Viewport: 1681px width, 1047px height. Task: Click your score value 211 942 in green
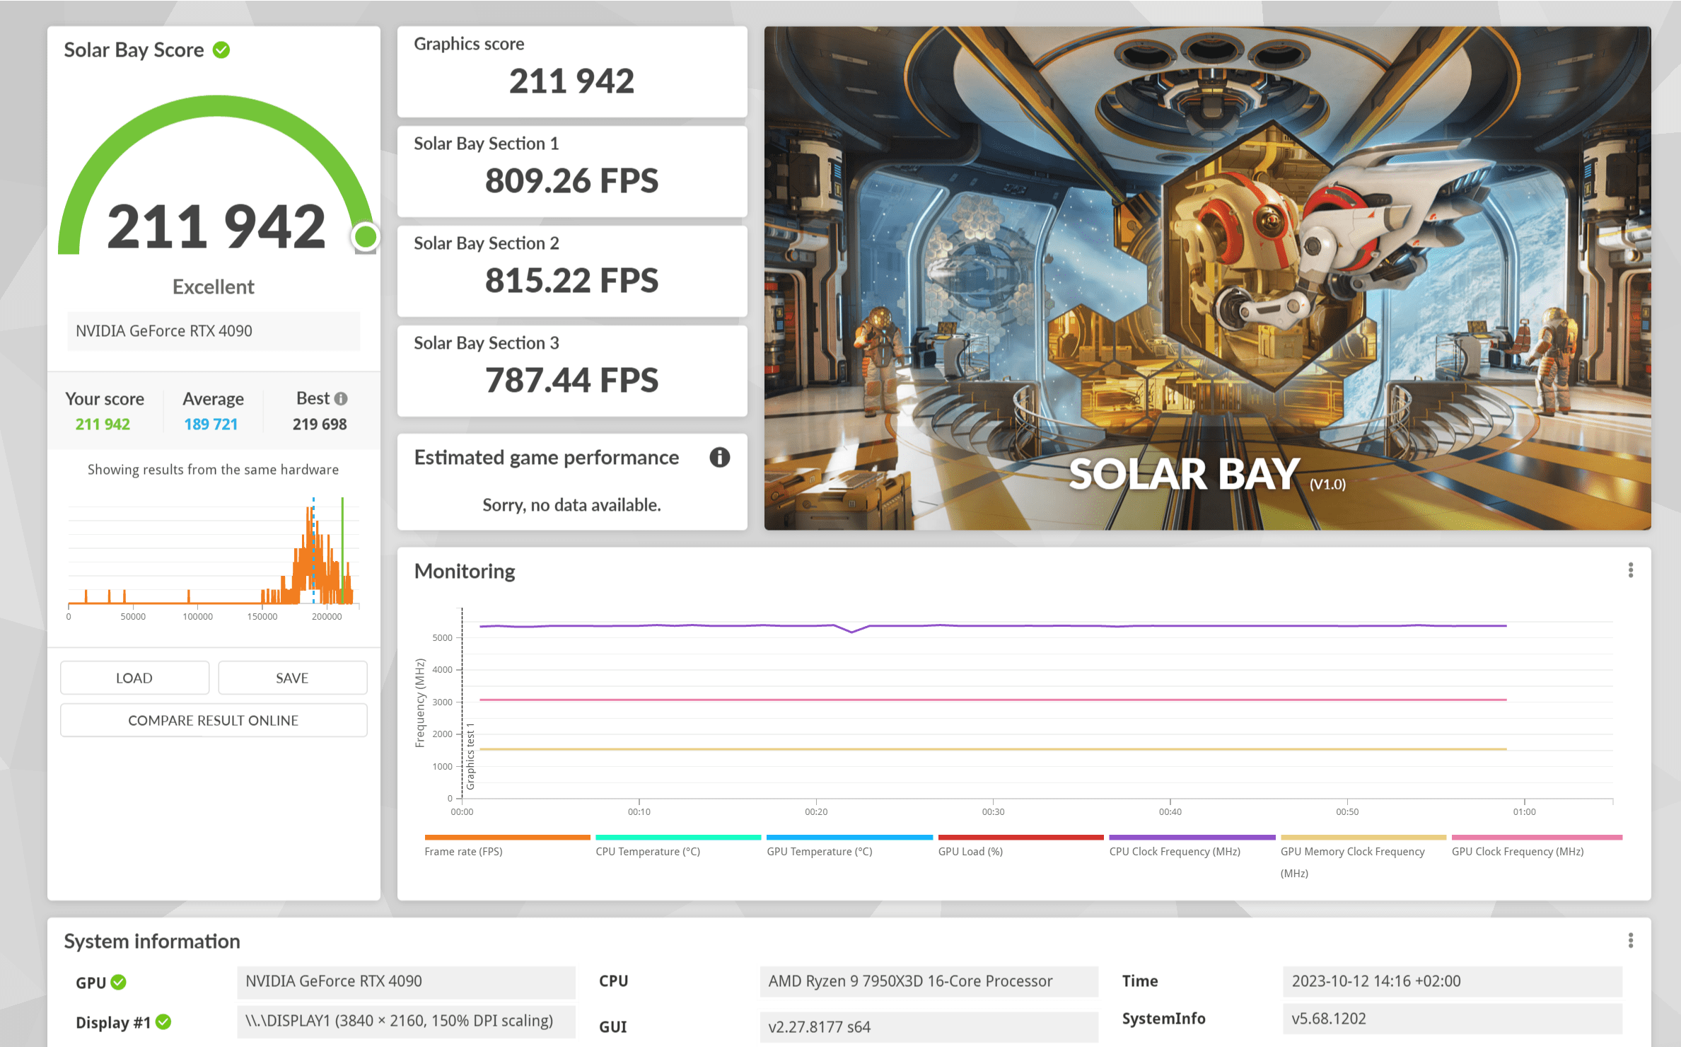(103, 424)
